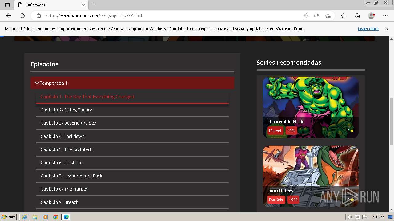Open Dino Riders series card
The height and width of the screenshot is (221, 394).
point(311,176)
